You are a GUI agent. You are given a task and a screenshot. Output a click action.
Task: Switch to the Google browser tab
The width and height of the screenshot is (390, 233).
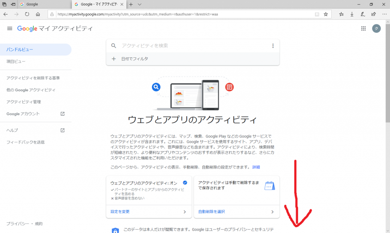tap(44, 5)
